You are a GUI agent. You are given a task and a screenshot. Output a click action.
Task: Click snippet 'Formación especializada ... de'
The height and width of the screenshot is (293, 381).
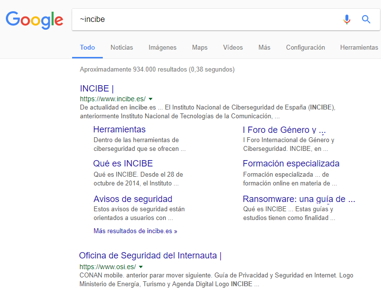[286, 175]
